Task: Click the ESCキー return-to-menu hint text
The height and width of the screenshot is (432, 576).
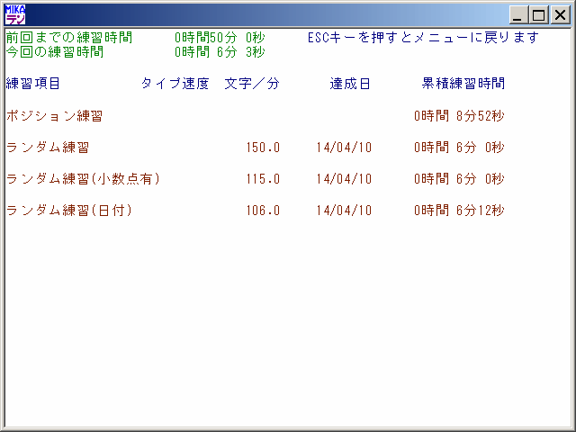Action: 423,38
